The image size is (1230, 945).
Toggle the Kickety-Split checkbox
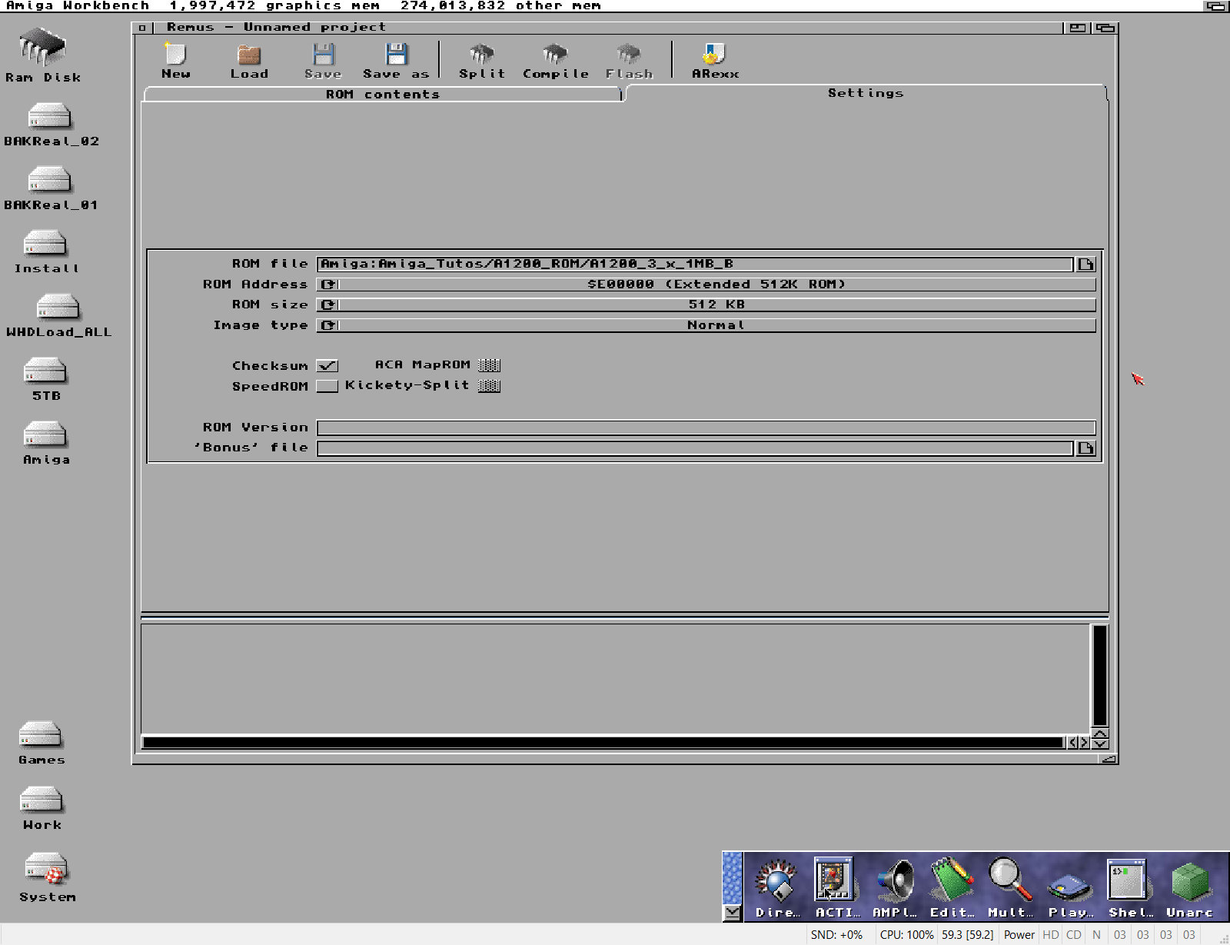pyautogui.click(x=489, y=385)
